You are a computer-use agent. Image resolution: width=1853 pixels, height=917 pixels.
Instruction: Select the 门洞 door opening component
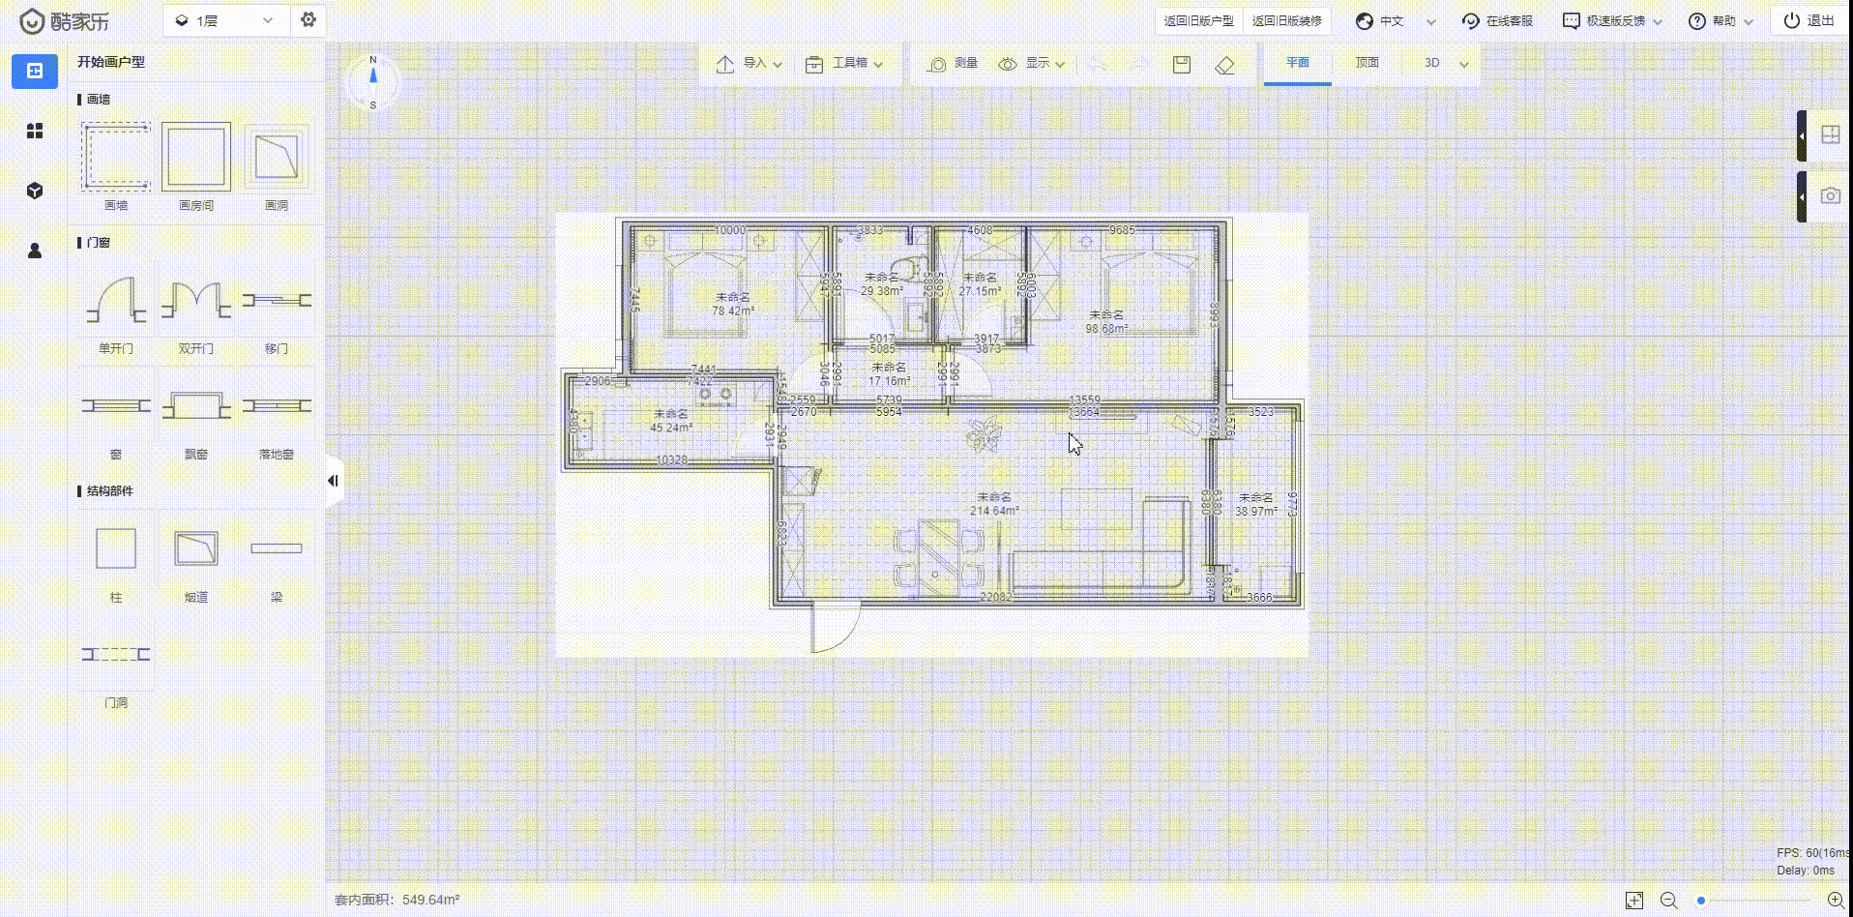(116, 666)
